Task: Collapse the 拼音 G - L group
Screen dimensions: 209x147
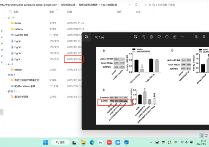Action: pyautogui.click(x=6, y=91)
